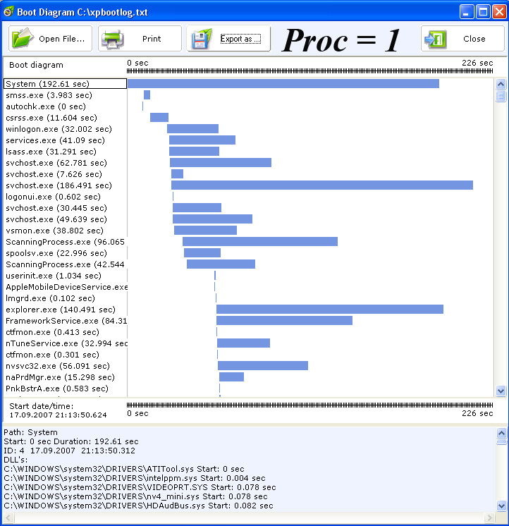Image resolution: width=509 pixels, height=526 pixels.
Task: Select vsmon.exe (38.802 sec) row
Action: pos(65,231)
